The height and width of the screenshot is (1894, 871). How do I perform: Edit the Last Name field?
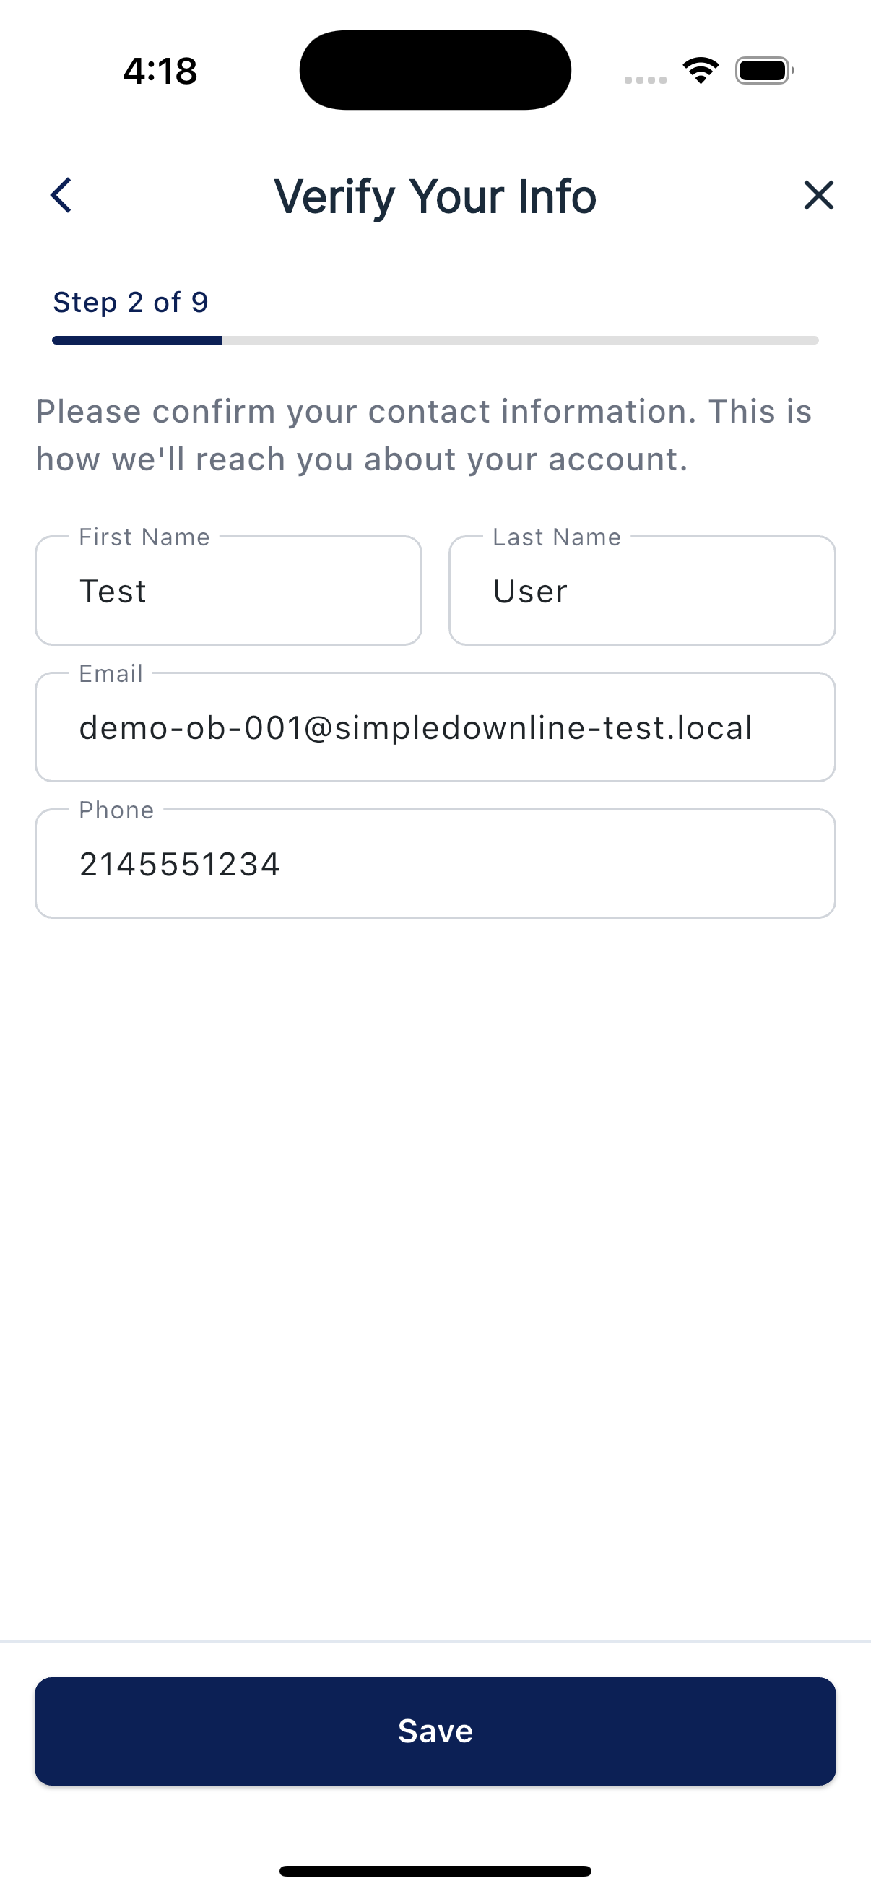641,590
